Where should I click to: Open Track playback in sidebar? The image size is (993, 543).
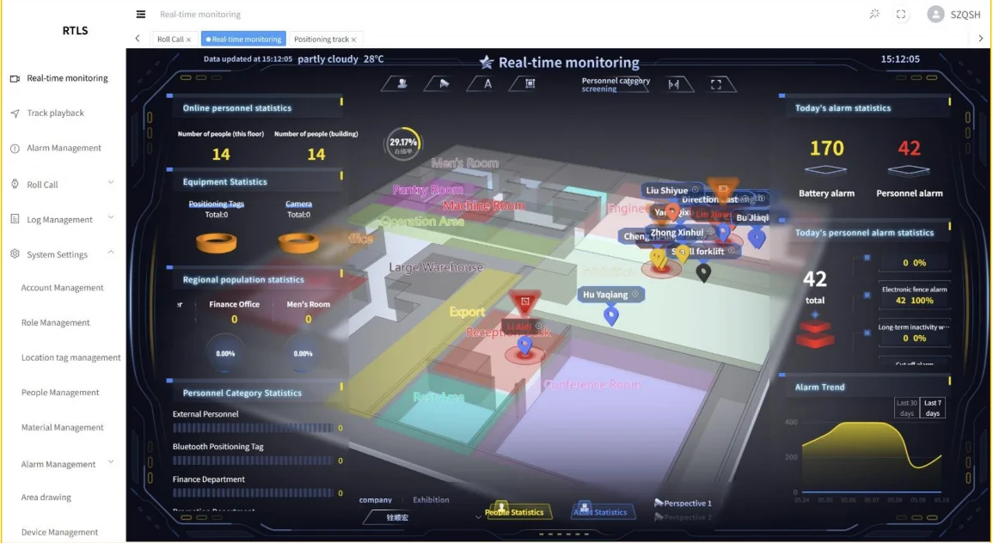[x=55, y=113]
